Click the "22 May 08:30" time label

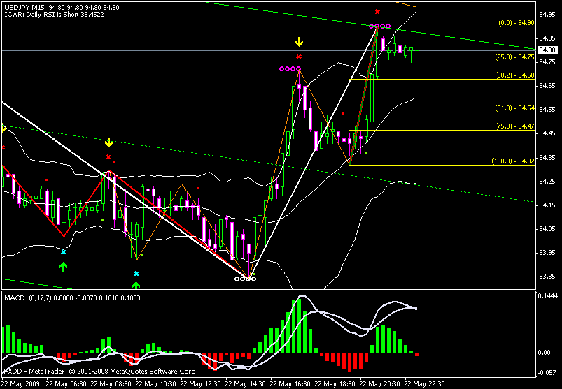point(111,383)
